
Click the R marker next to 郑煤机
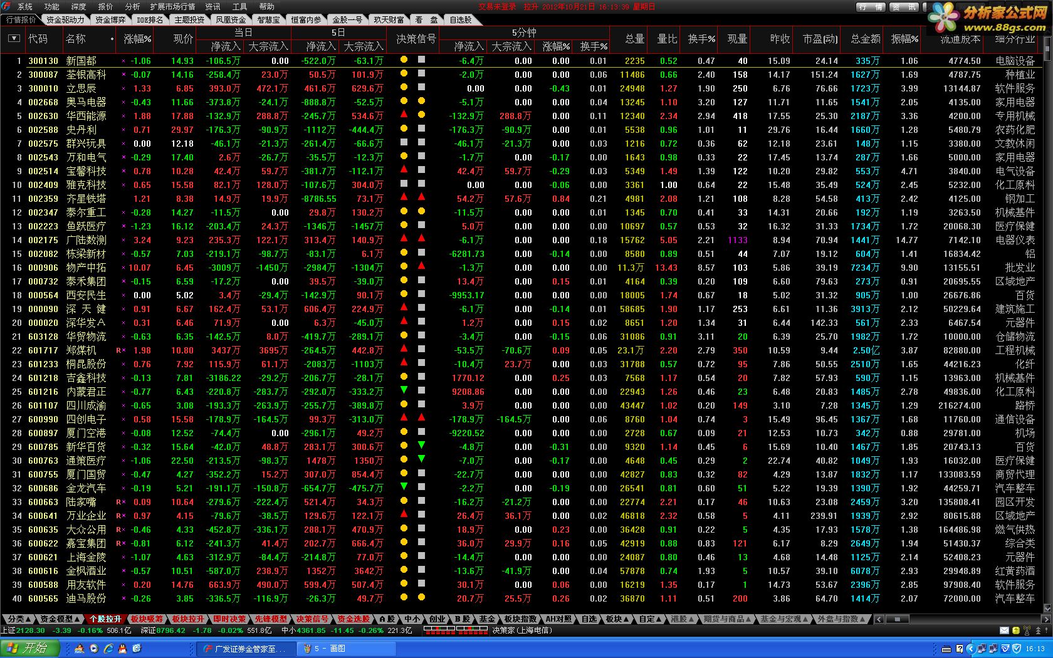[118, 350]
